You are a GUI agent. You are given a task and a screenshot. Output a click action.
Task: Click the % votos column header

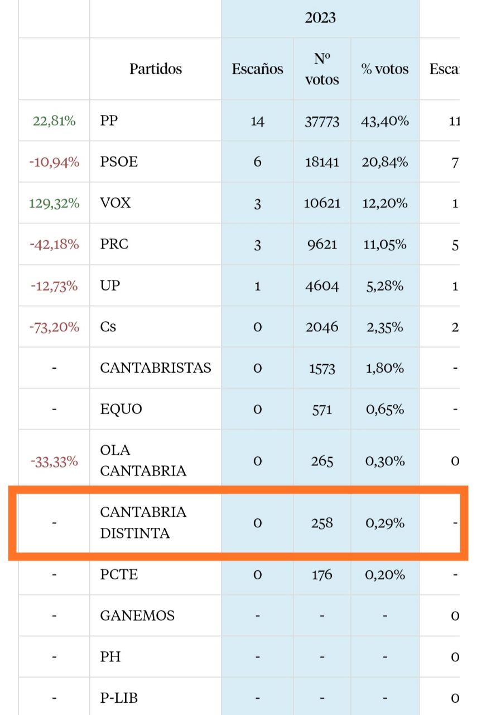coord(385,69)
